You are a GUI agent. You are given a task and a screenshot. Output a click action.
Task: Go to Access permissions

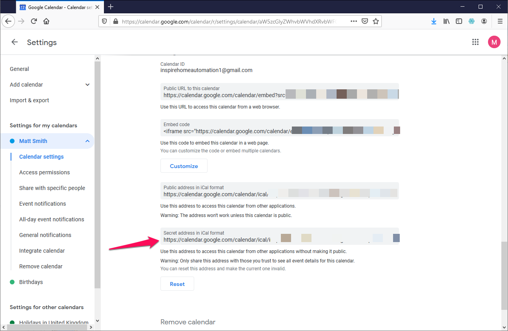point(44,172)
